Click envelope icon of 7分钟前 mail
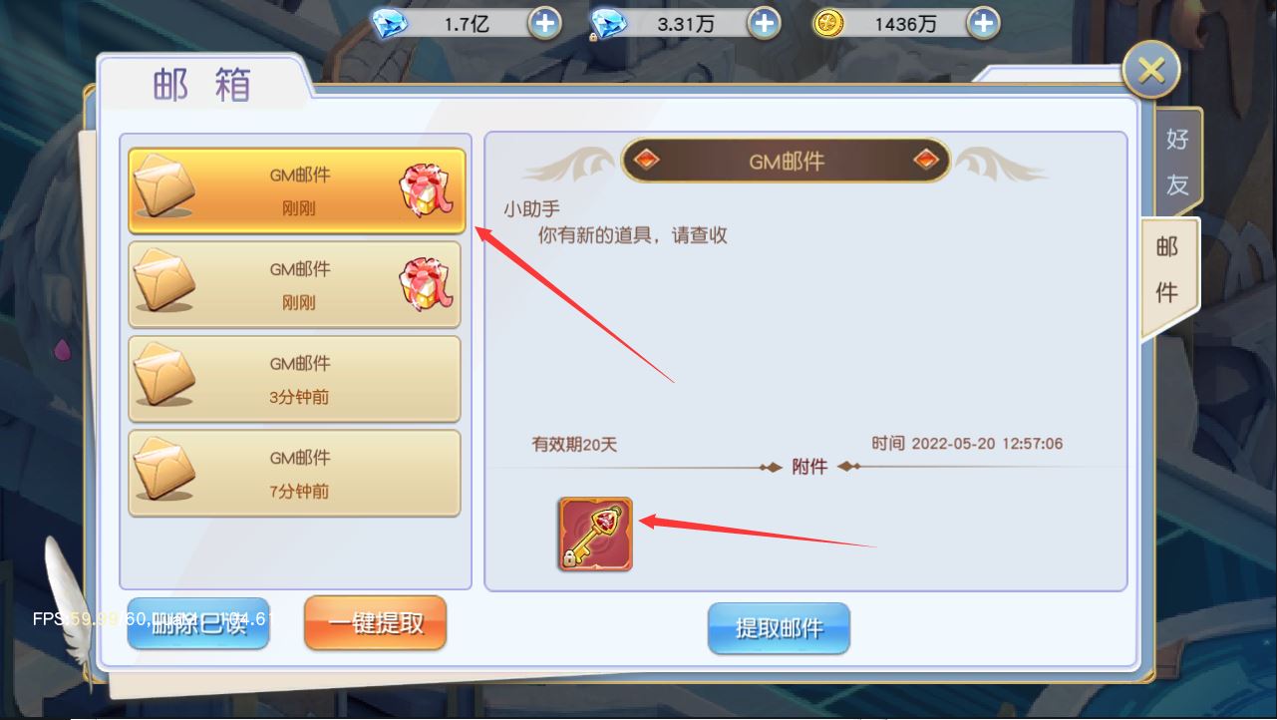The image size is (1277, 720). (x=164, y=470)
